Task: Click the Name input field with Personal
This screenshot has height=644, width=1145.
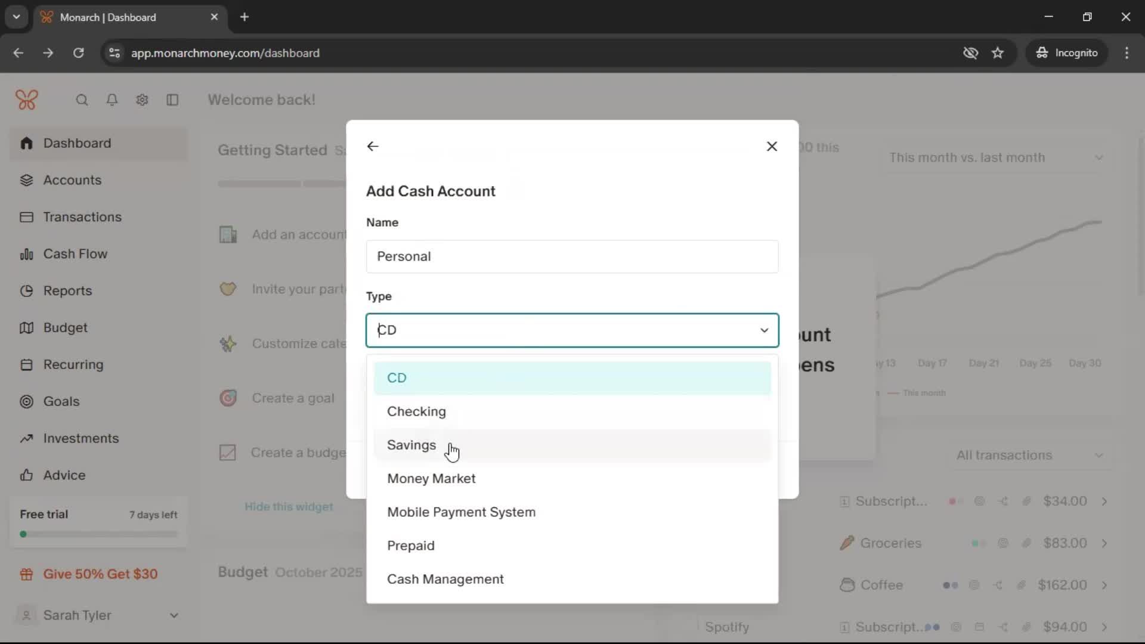Action: (x=571, y=256)
